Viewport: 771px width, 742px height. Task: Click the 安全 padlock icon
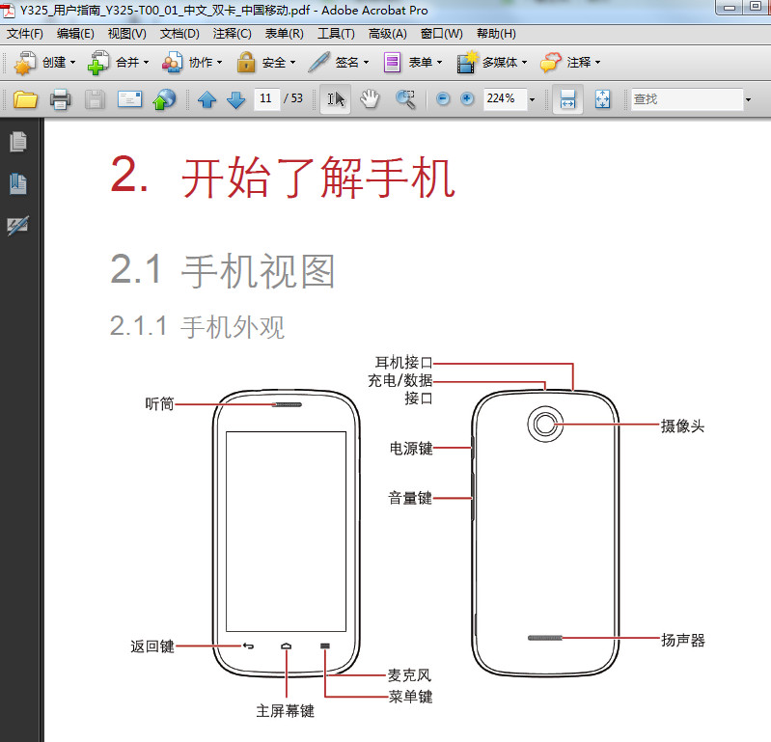click(246, 63)
